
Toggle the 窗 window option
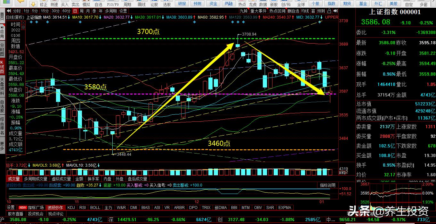[x=313, y=11]
